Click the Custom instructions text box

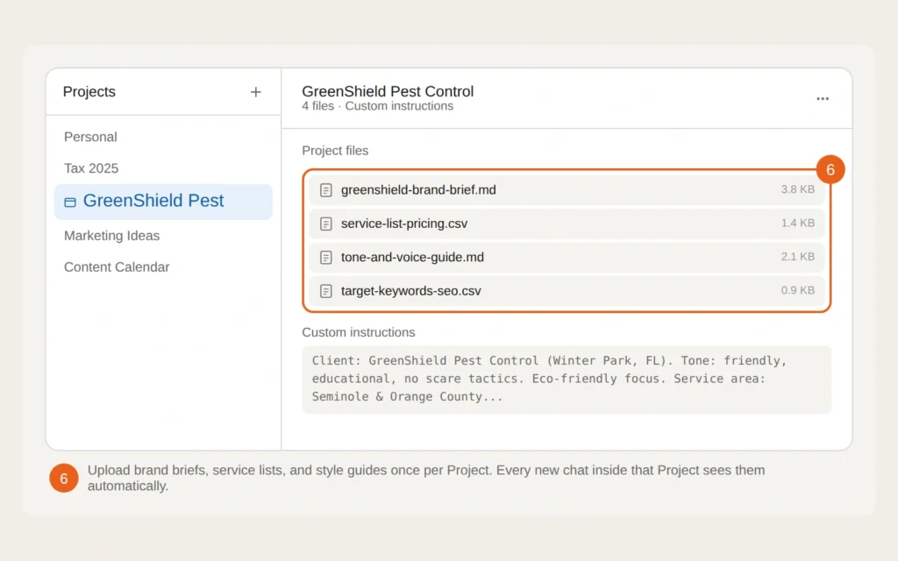pos(566,378)
